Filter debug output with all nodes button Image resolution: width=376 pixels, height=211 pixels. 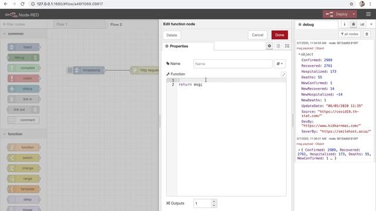pyautogui.click(x=350, y=34)
